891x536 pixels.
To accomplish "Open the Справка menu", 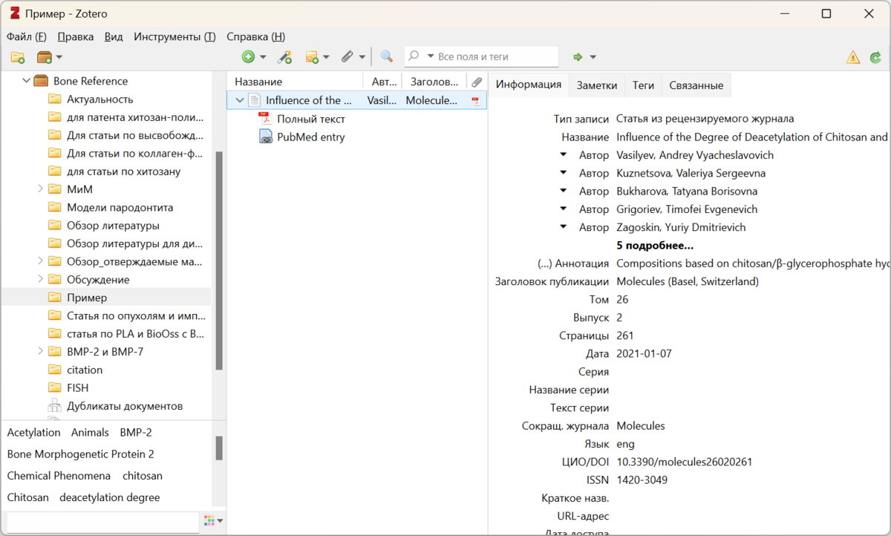I will coord(255,36).
